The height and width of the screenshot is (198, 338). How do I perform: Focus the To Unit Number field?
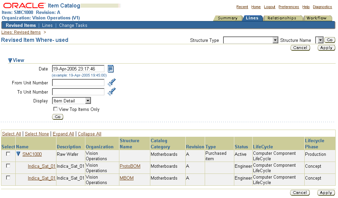(78, 92)
